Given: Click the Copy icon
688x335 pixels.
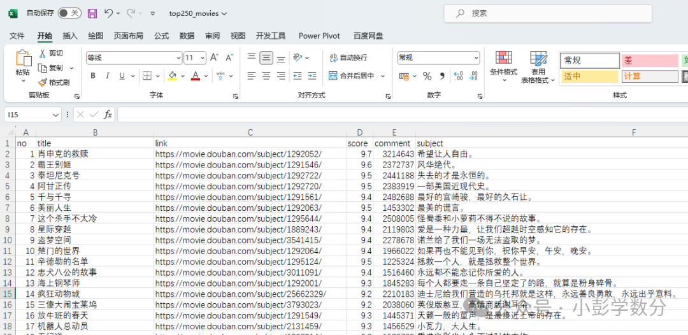Looking at the screenshot, I should [x=43, y=68].
